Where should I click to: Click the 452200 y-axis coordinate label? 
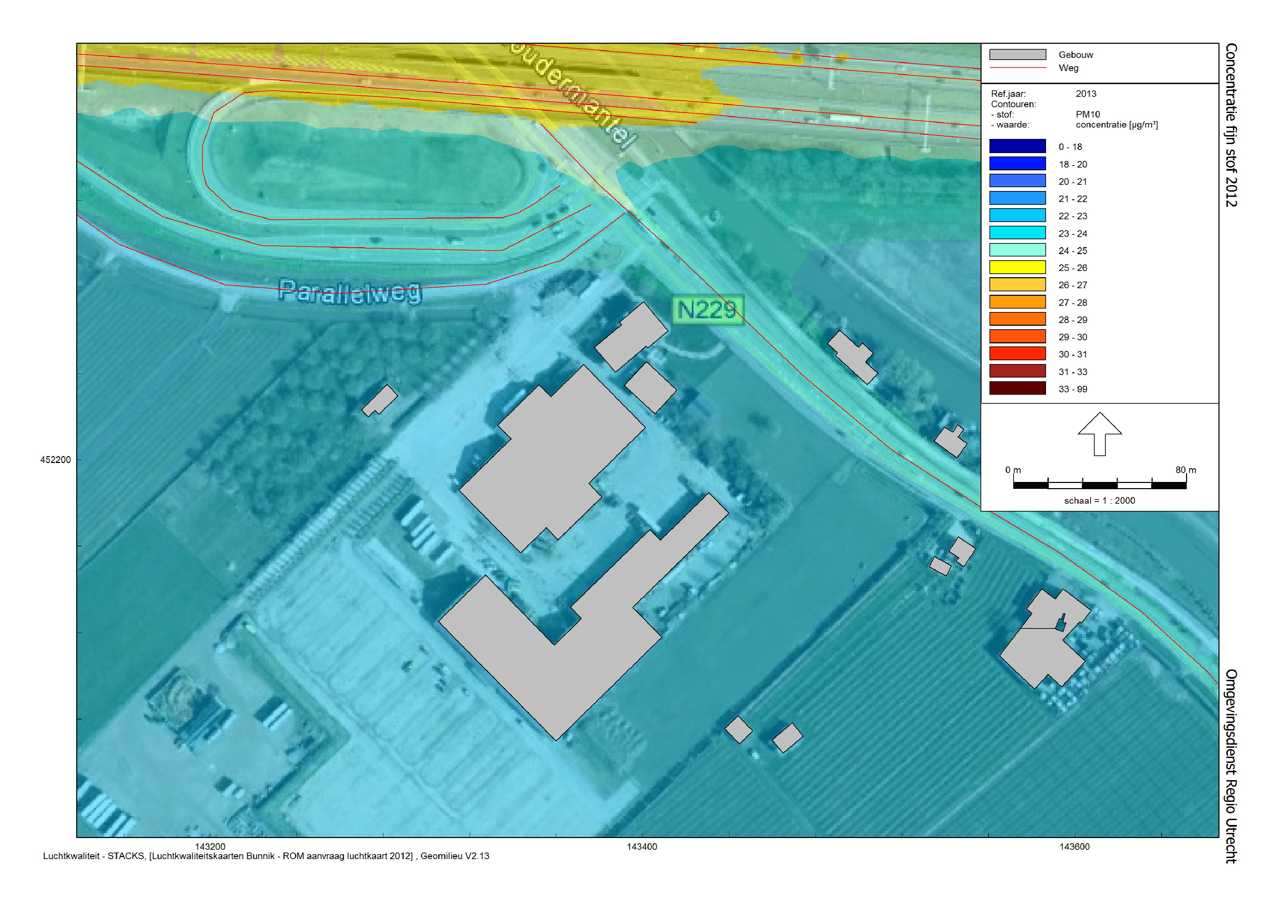coord(56,460)
